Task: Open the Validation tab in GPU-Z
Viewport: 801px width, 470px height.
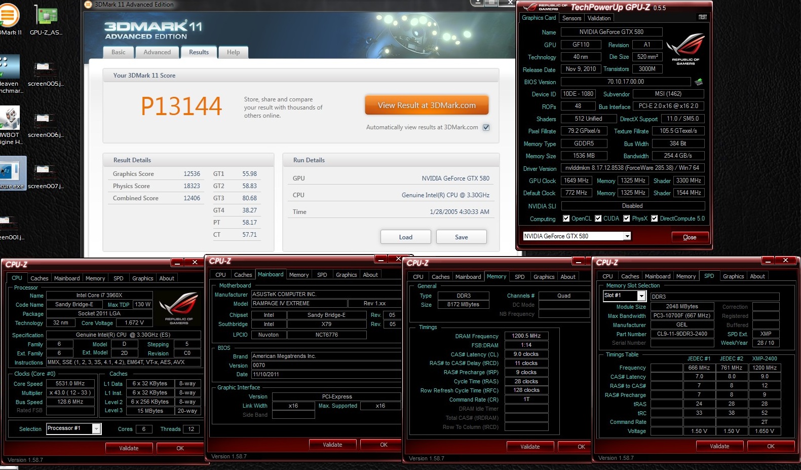Action: coord(599,18)
